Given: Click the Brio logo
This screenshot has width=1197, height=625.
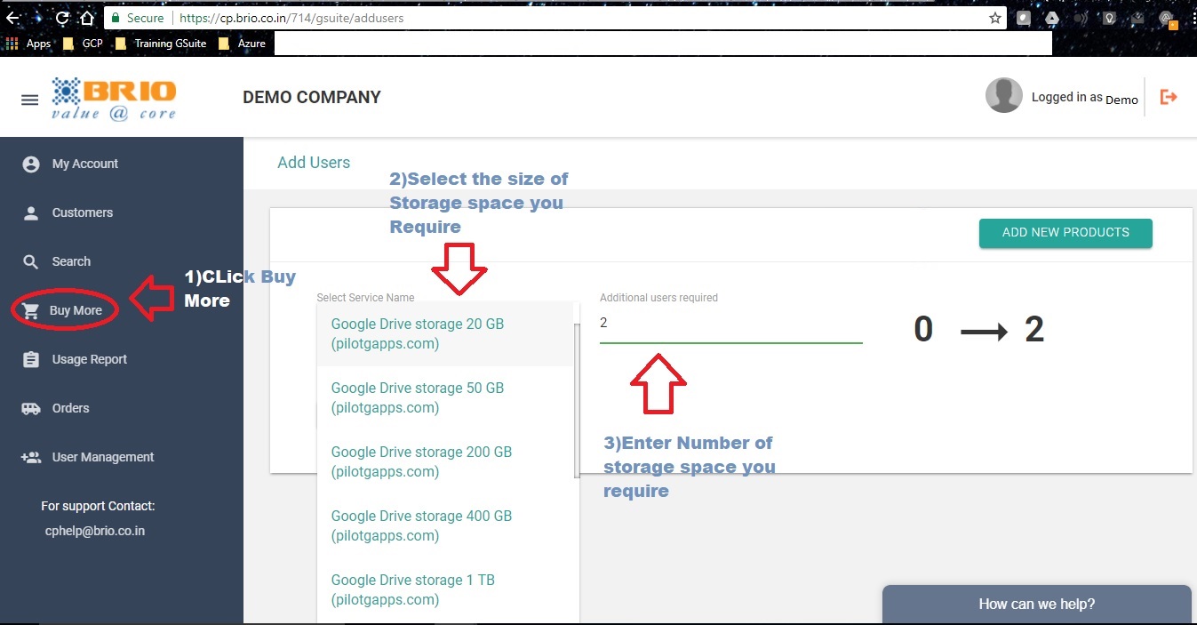Looking at the screenshot, I should (x=114, y=99).
